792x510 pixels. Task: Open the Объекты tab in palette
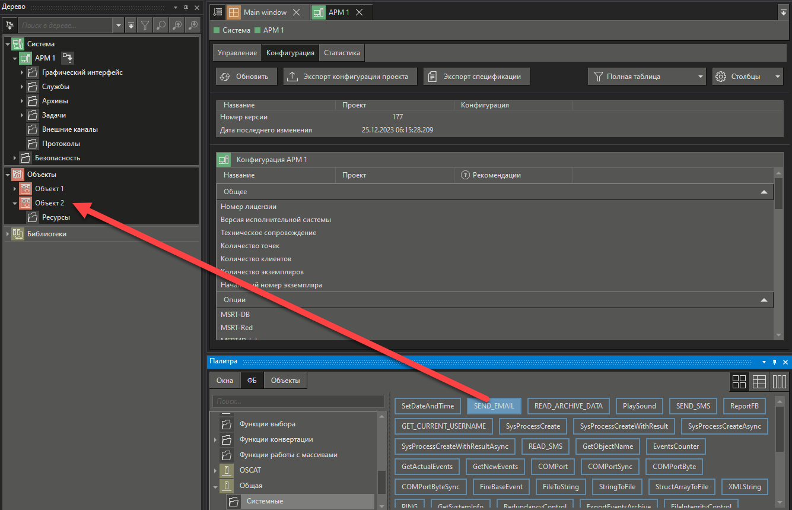[285, 381]
